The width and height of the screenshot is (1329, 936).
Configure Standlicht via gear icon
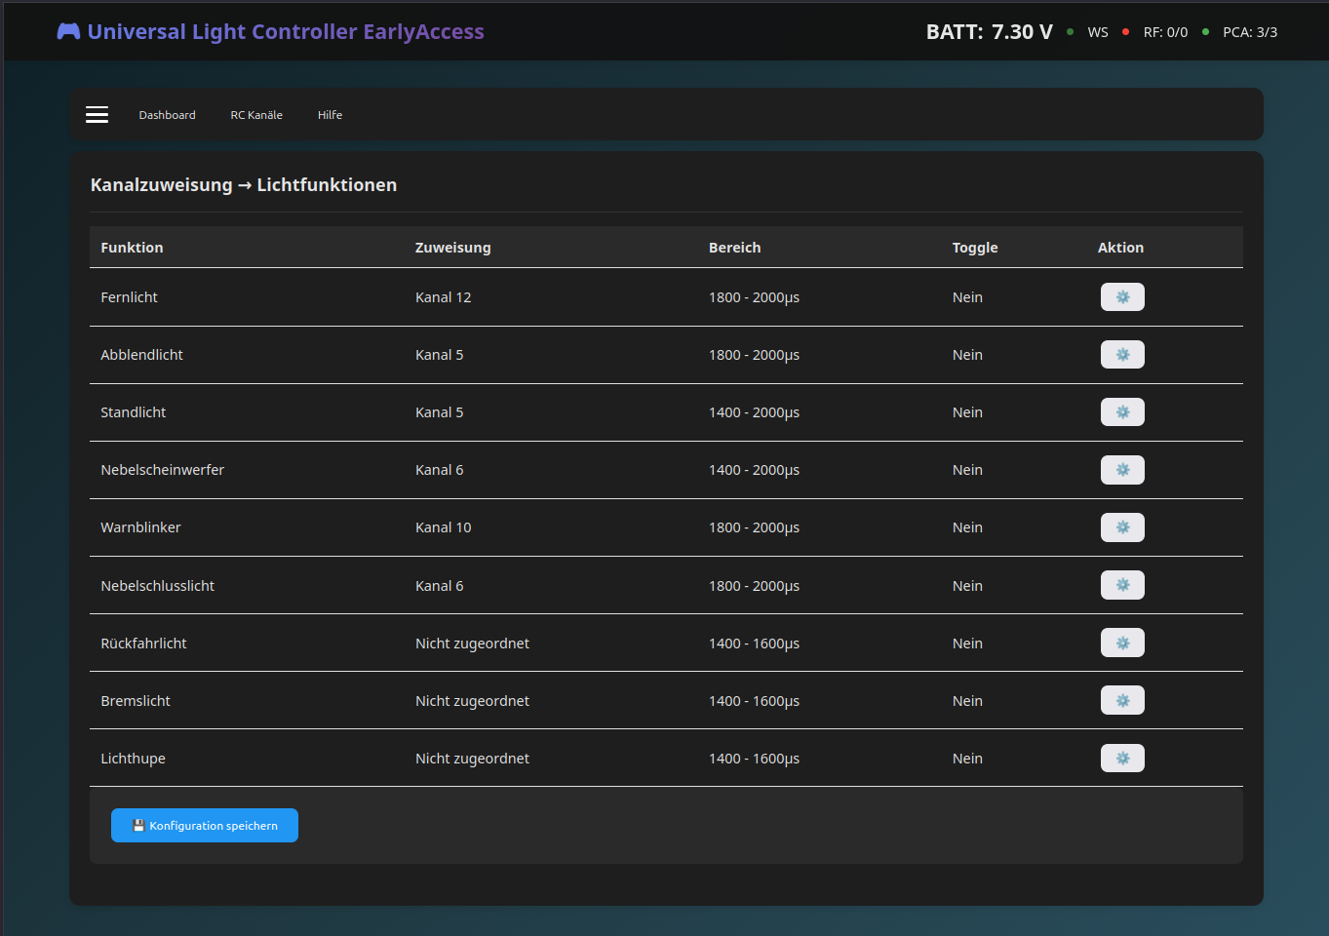[1121, 412]
